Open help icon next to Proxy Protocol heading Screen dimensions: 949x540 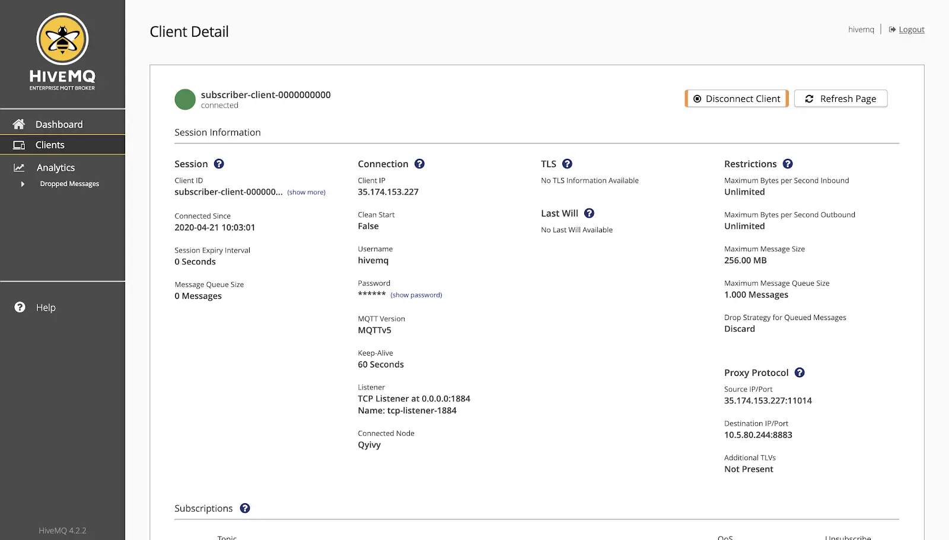tap(800, 373)
